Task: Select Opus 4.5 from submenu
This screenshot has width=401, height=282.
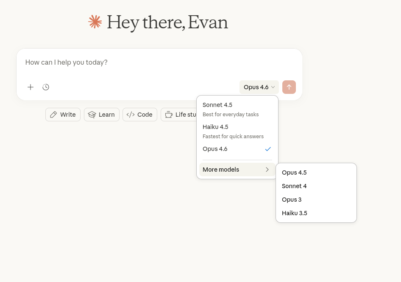Action: click(294, 172)
